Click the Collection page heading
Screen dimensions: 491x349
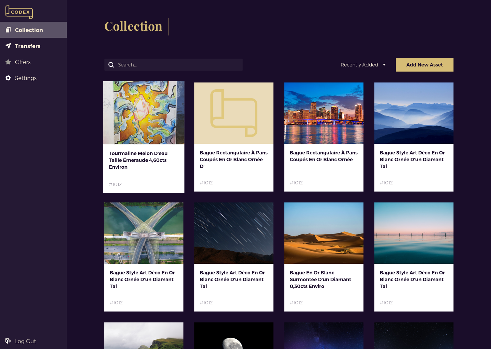(x=133, y=26)
